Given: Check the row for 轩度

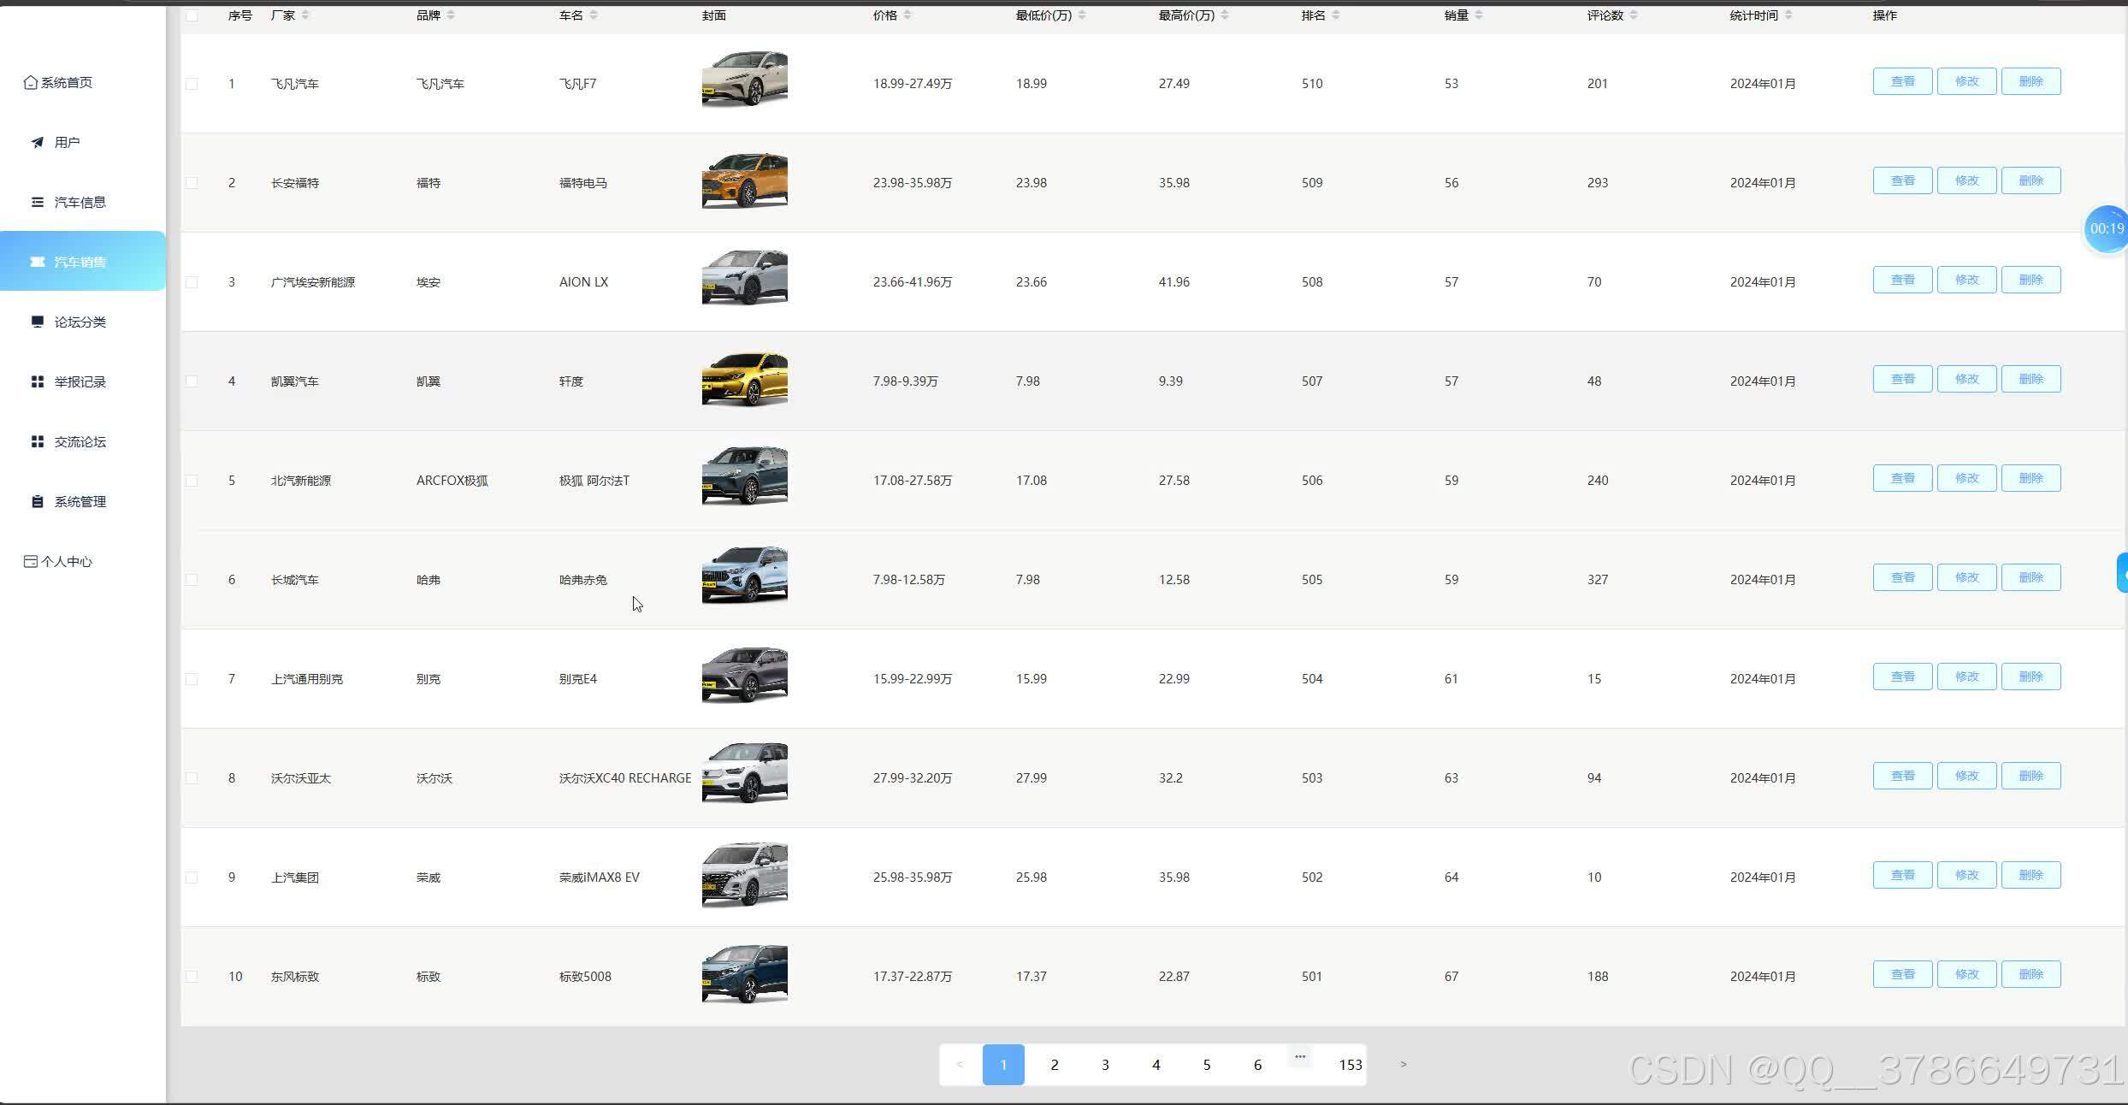Looking at the screenshot, I should 192,381.
